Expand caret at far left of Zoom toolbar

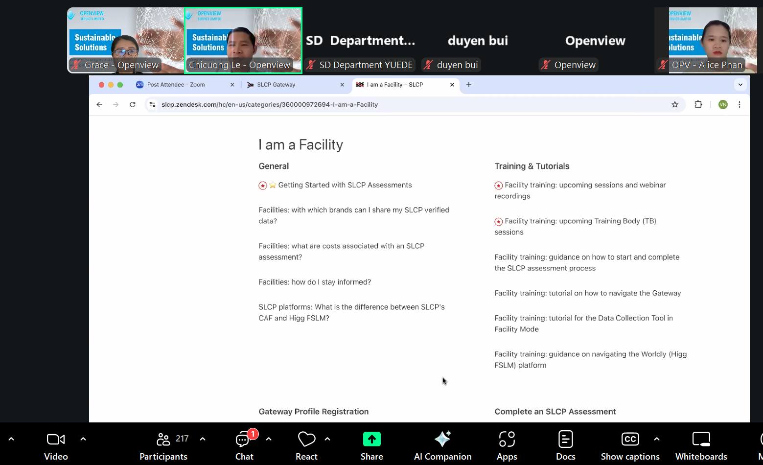coord(11,439)
